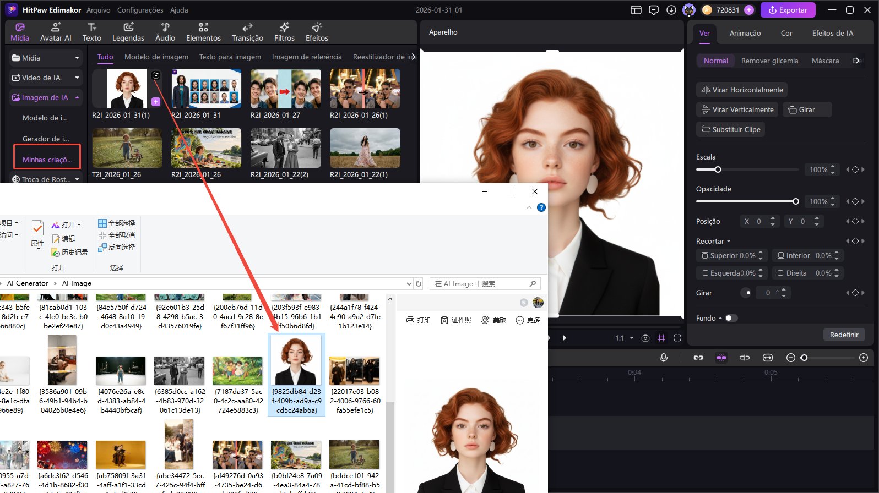The image size is (879, 493).
Task: Collapse the Recortar section
Action: click(x=729, y=242)
